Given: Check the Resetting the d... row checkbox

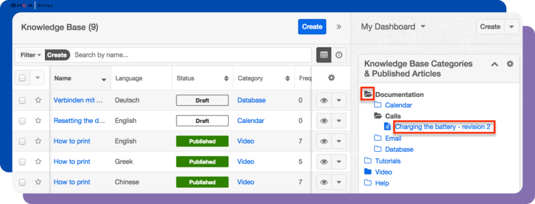Looking at the screenshot, I should point(22,121).
